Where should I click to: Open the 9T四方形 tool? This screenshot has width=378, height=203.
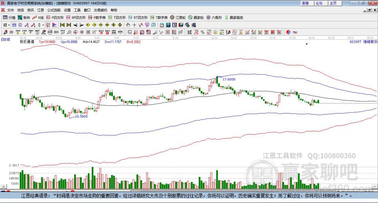pos(138,18)
